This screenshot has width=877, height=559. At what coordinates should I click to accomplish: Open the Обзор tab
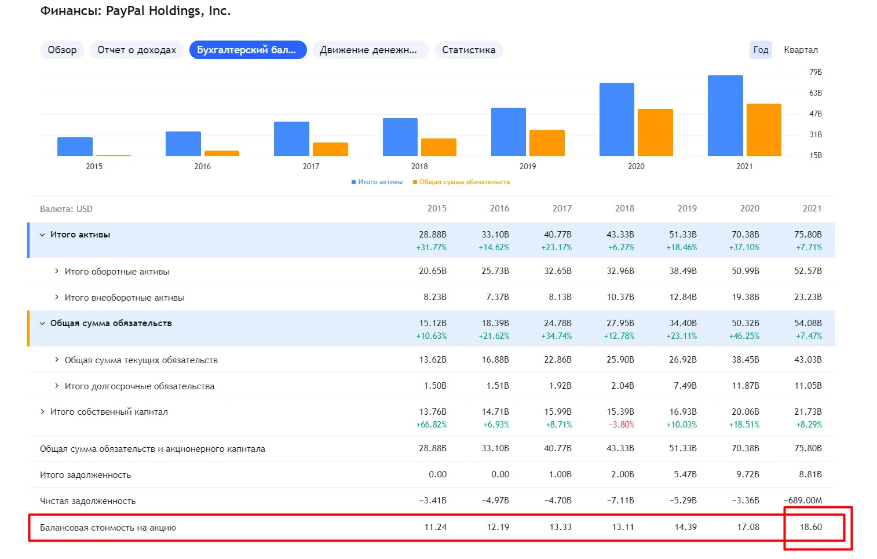(x=62, y=50)
